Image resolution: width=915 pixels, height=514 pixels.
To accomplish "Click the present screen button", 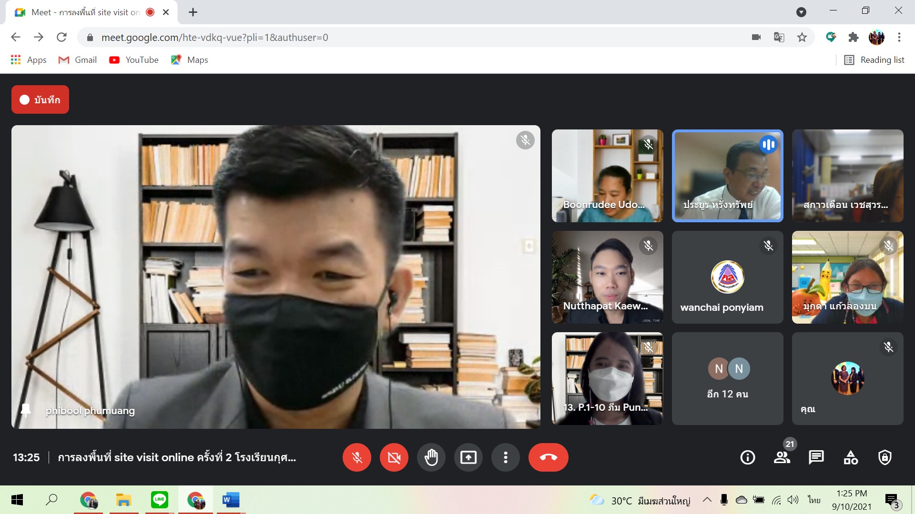I will (x=468, y=457).
